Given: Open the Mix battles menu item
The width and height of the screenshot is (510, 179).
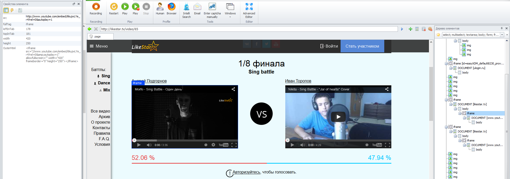Looking at the screenshot, I should [x=105, y=90].
